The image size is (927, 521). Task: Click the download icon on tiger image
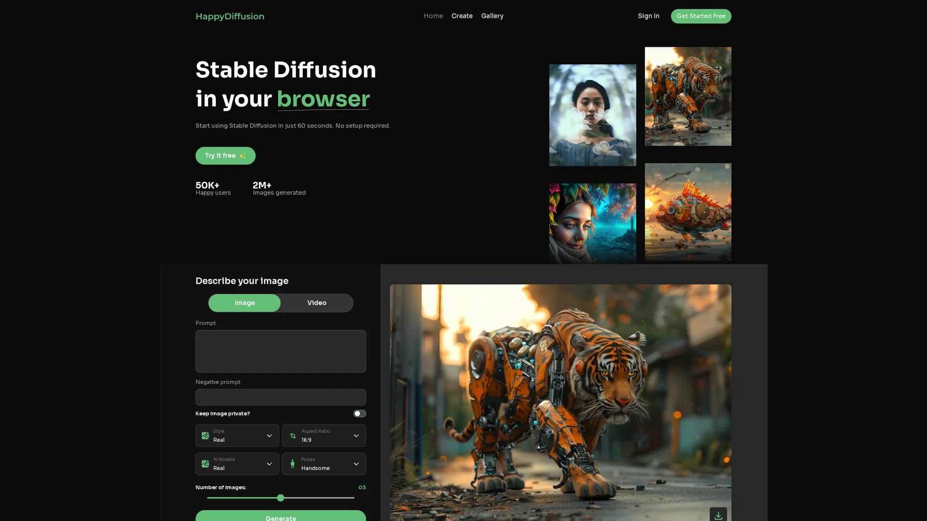[x=718, y=515]
